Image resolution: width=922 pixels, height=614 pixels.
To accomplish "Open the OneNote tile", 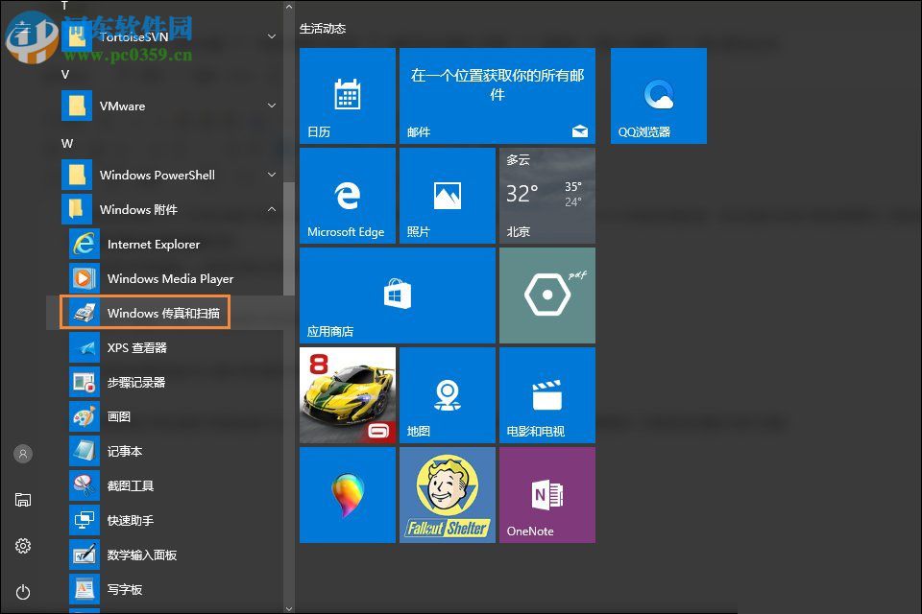I will [x=546, y=494].
